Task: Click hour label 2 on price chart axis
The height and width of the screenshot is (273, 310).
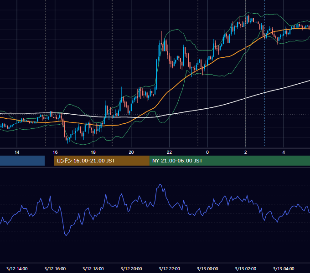Action: (x=246, y=152)
